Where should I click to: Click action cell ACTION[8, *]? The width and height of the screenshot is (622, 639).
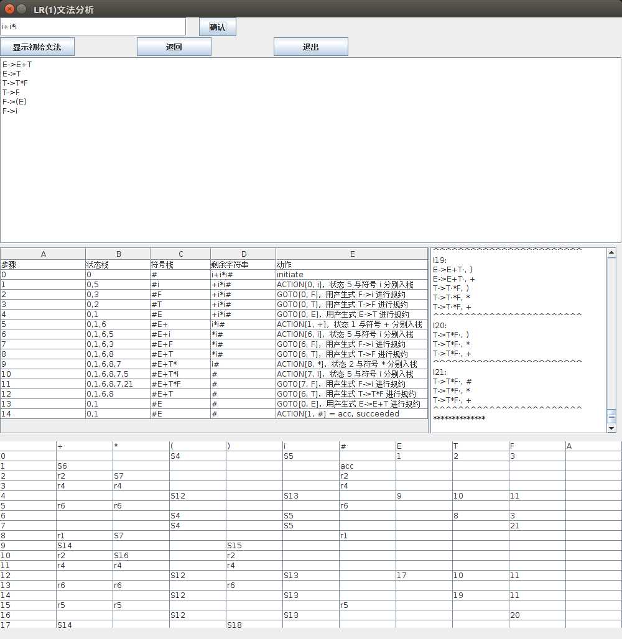(352, 364)
